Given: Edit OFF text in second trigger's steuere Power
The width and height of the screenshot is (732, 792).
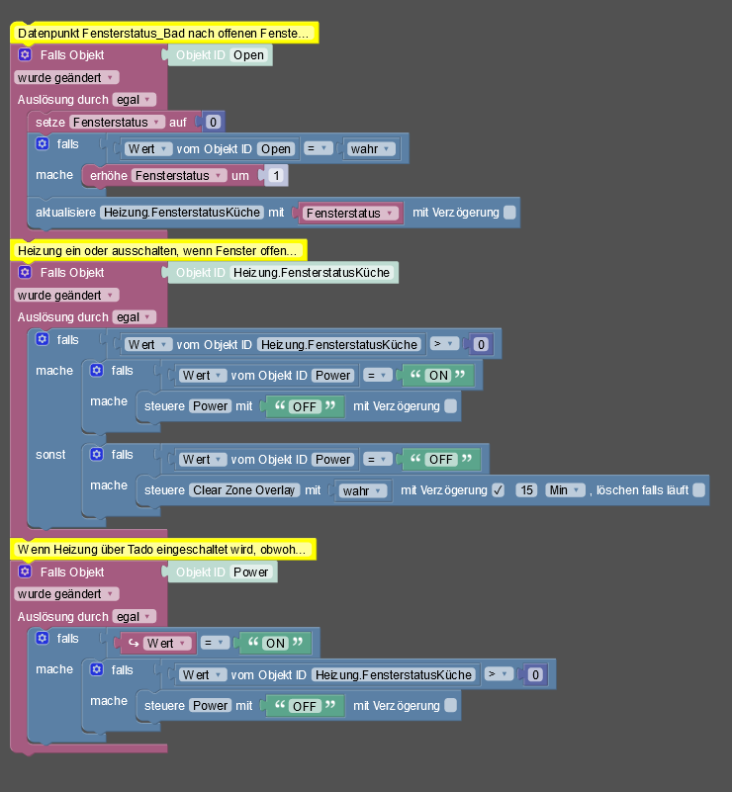Looking at the screenshot, I should (304, 406).
